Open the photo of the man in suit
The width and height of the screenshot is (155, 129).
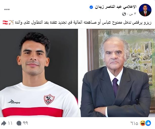point(116,73)
